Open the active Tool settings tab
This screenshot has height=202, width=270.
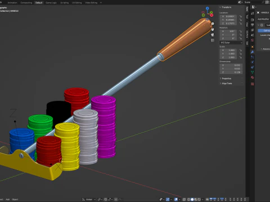[253, 13]
